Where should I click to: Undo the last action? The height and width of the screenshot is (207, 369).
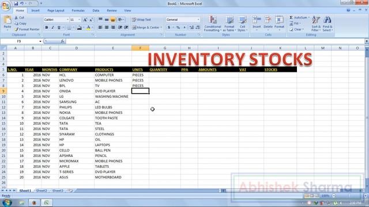(x=22, y=3)
